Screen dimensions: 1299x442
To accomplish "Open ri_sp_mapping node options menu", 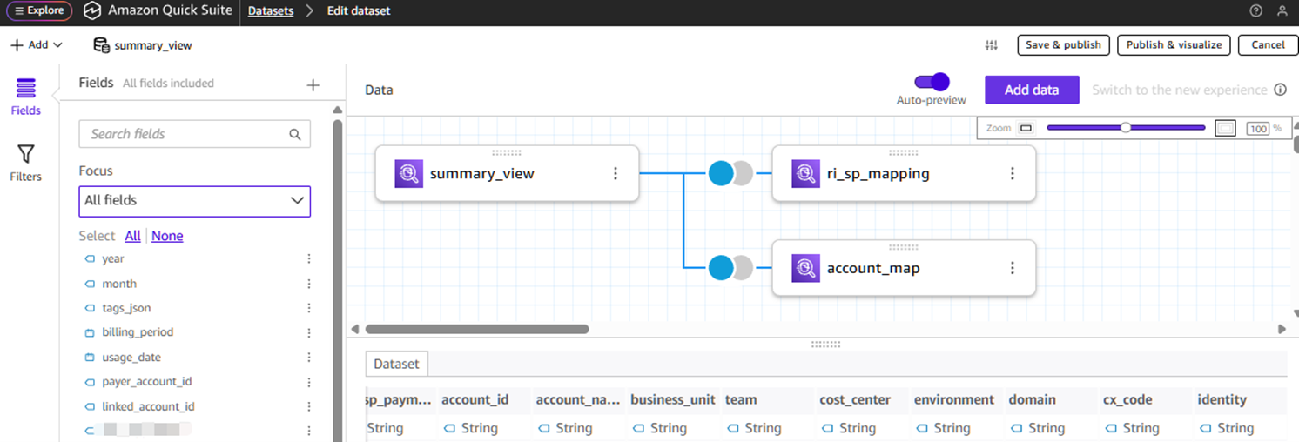I will point(1012,174).
